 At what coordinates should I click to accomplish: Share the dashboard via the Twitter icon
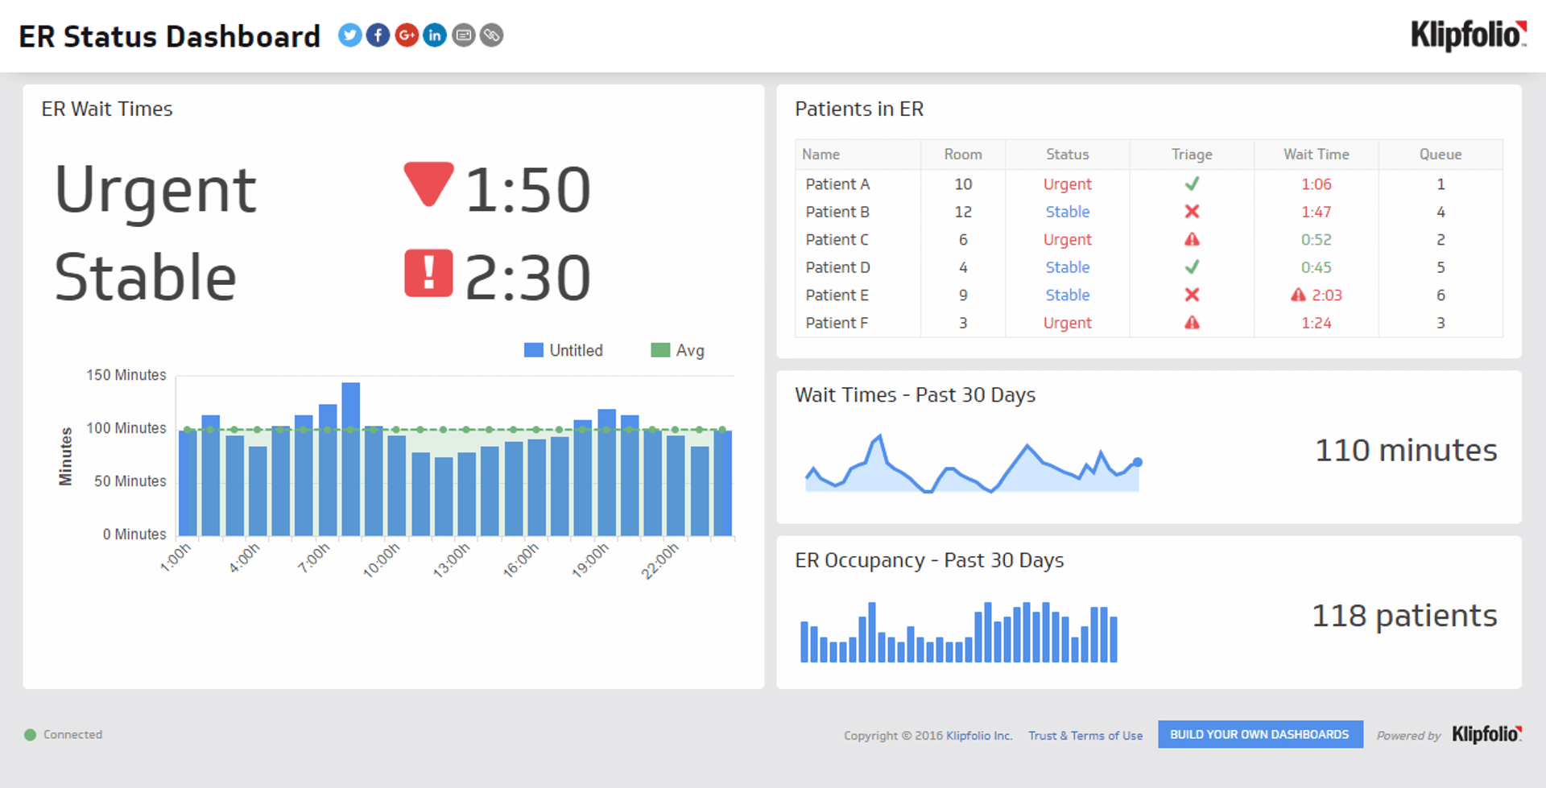[349, 35]
